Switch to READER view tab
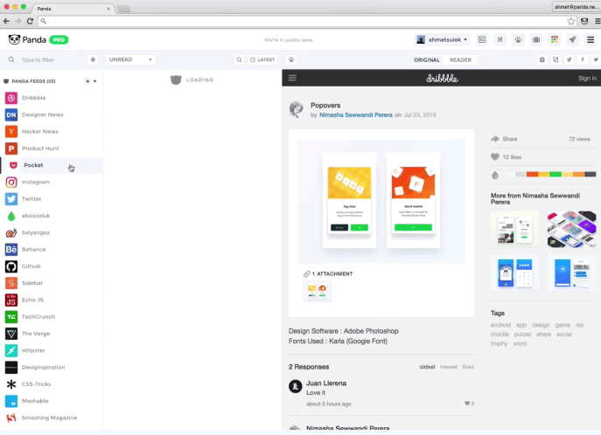601x435 pixels. (x=460, y=59)
